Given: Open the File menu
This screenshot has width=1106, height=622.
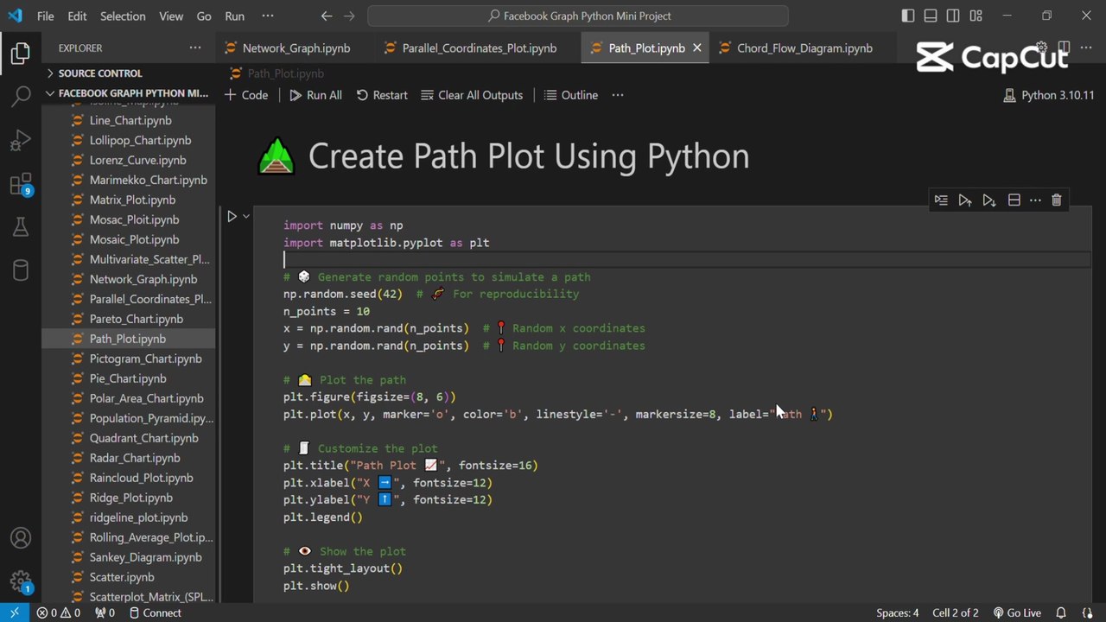Looking at the screenshot, I should tap(46, 16).
